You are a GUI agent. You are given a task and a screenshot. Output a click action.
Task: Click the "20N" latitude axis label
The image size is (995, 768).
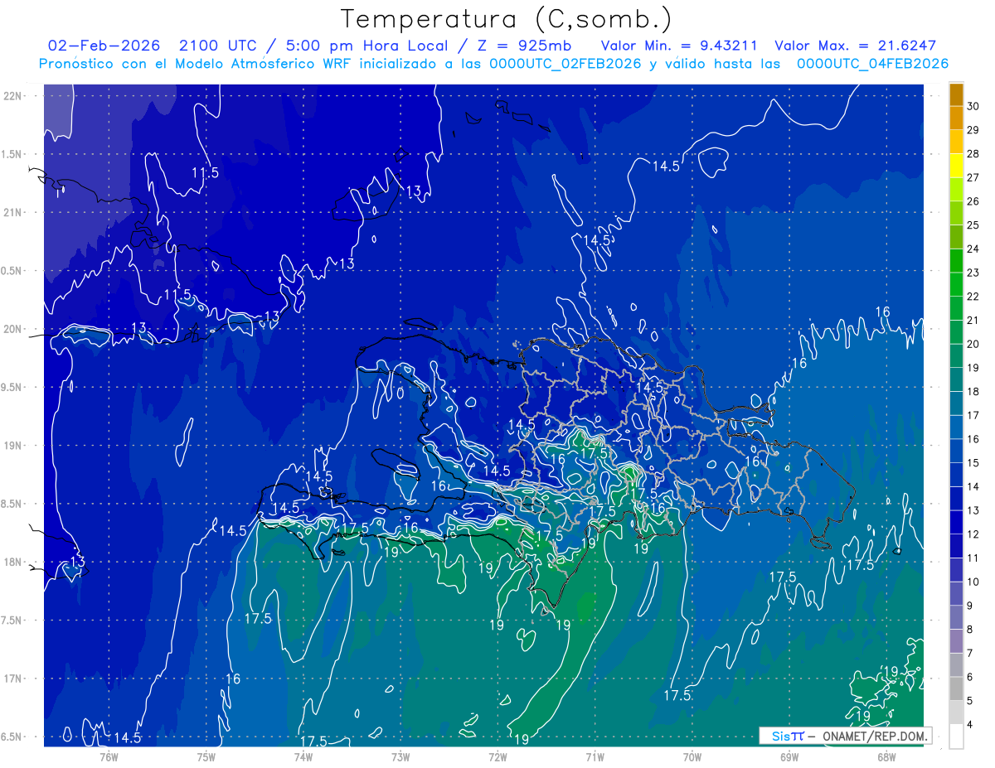(12, 329)
